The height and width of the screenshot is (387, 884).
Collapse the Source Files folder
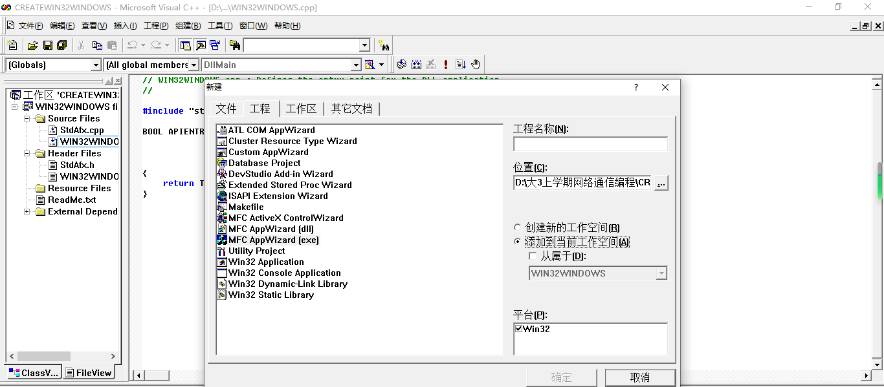click(x=27, y=118)
